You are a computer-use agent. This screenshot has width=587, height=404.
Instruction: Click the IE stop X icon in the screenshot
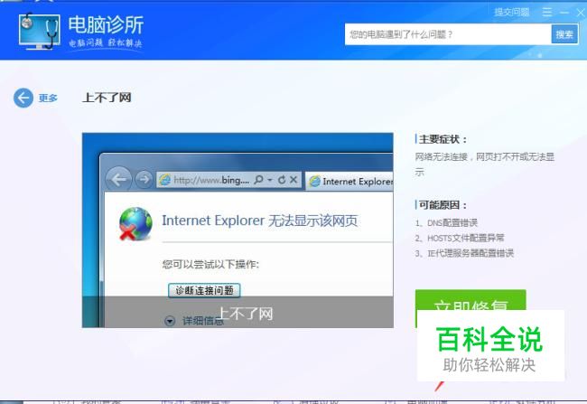pos(293,180)
